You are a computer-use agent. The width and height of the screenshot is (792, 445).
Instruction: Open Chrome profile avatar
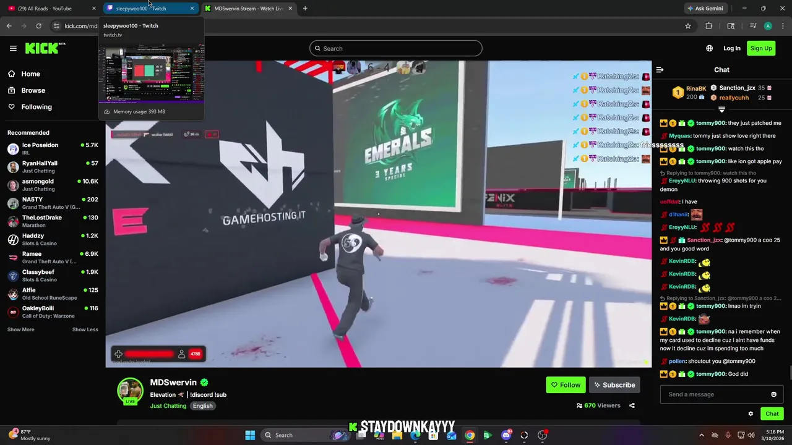pyautogui.click(x=768, y=26)
